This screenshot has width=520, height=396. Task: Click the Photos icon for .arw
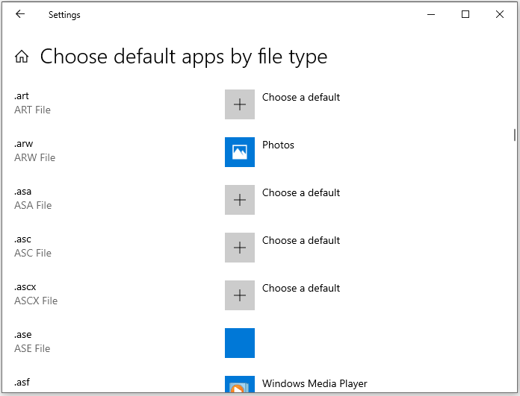pyautogui.click(x=240, y=152)
